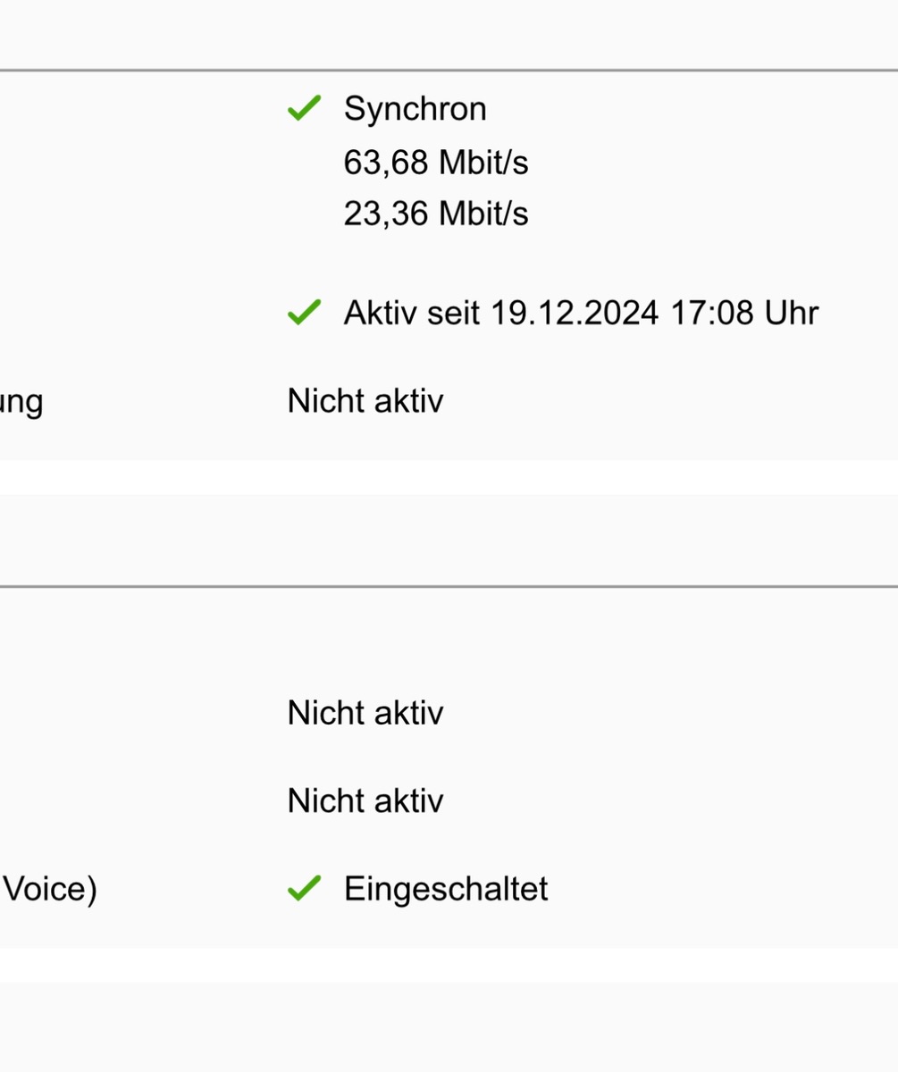
Task: Click the divider line above Synchron
Action: (449, 70)
